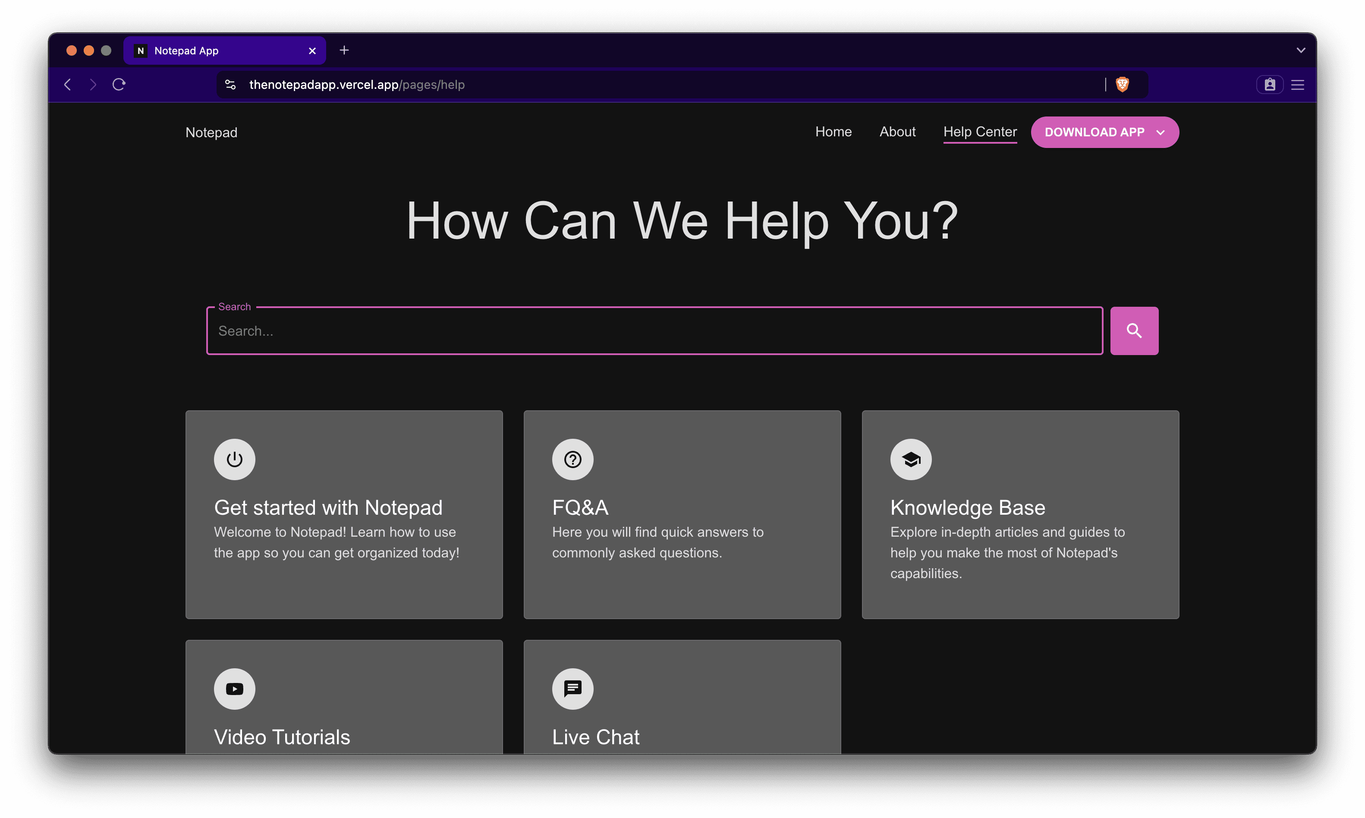The width and height of the screenshot is (1365, 818).
Task: Click the power icon on Get started card
Action: point(234,459)
